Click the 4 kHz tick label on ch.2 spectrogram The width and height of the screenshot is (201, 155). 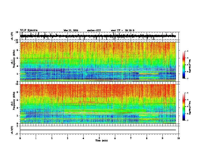[18, 108]
